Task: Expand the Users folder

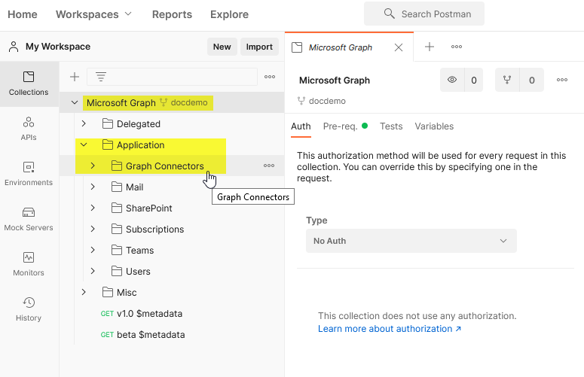Action: (x=93, y=272)
